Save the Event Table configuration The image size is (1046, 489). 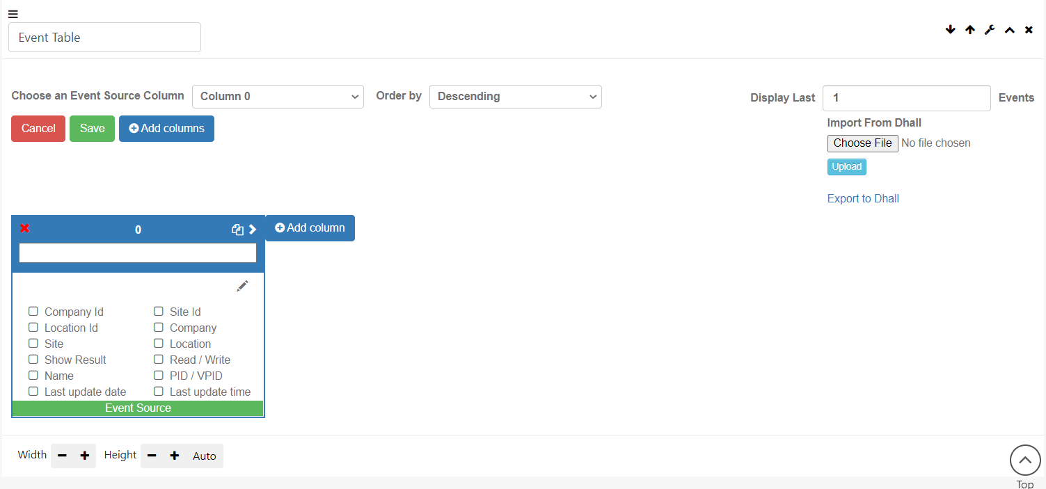coord(92,128)
